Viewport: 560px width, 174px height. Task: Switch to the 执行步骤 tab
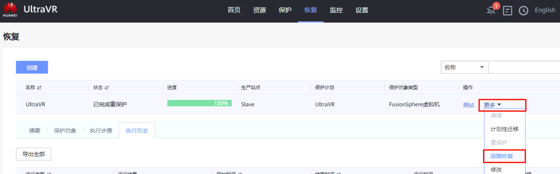pos(101,131)
